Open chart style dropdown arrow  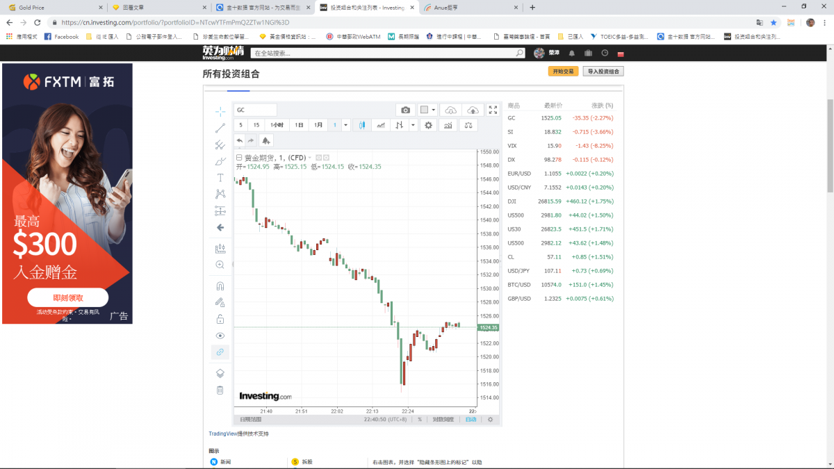(413, 125)
